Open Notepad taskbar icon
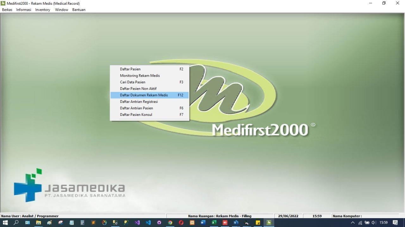This screenshot has width=405, height=227. tap(72, 223)
